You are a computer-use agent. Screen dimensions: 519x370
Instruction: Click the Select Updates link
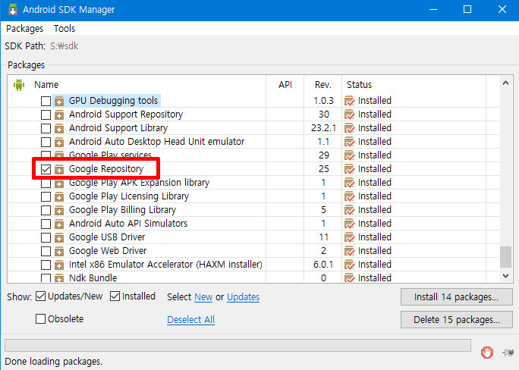point(243,297)
